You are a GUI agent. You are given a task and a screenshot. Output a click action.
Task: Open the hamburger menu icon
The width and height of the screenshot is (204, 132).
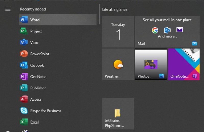pos(8,9)
